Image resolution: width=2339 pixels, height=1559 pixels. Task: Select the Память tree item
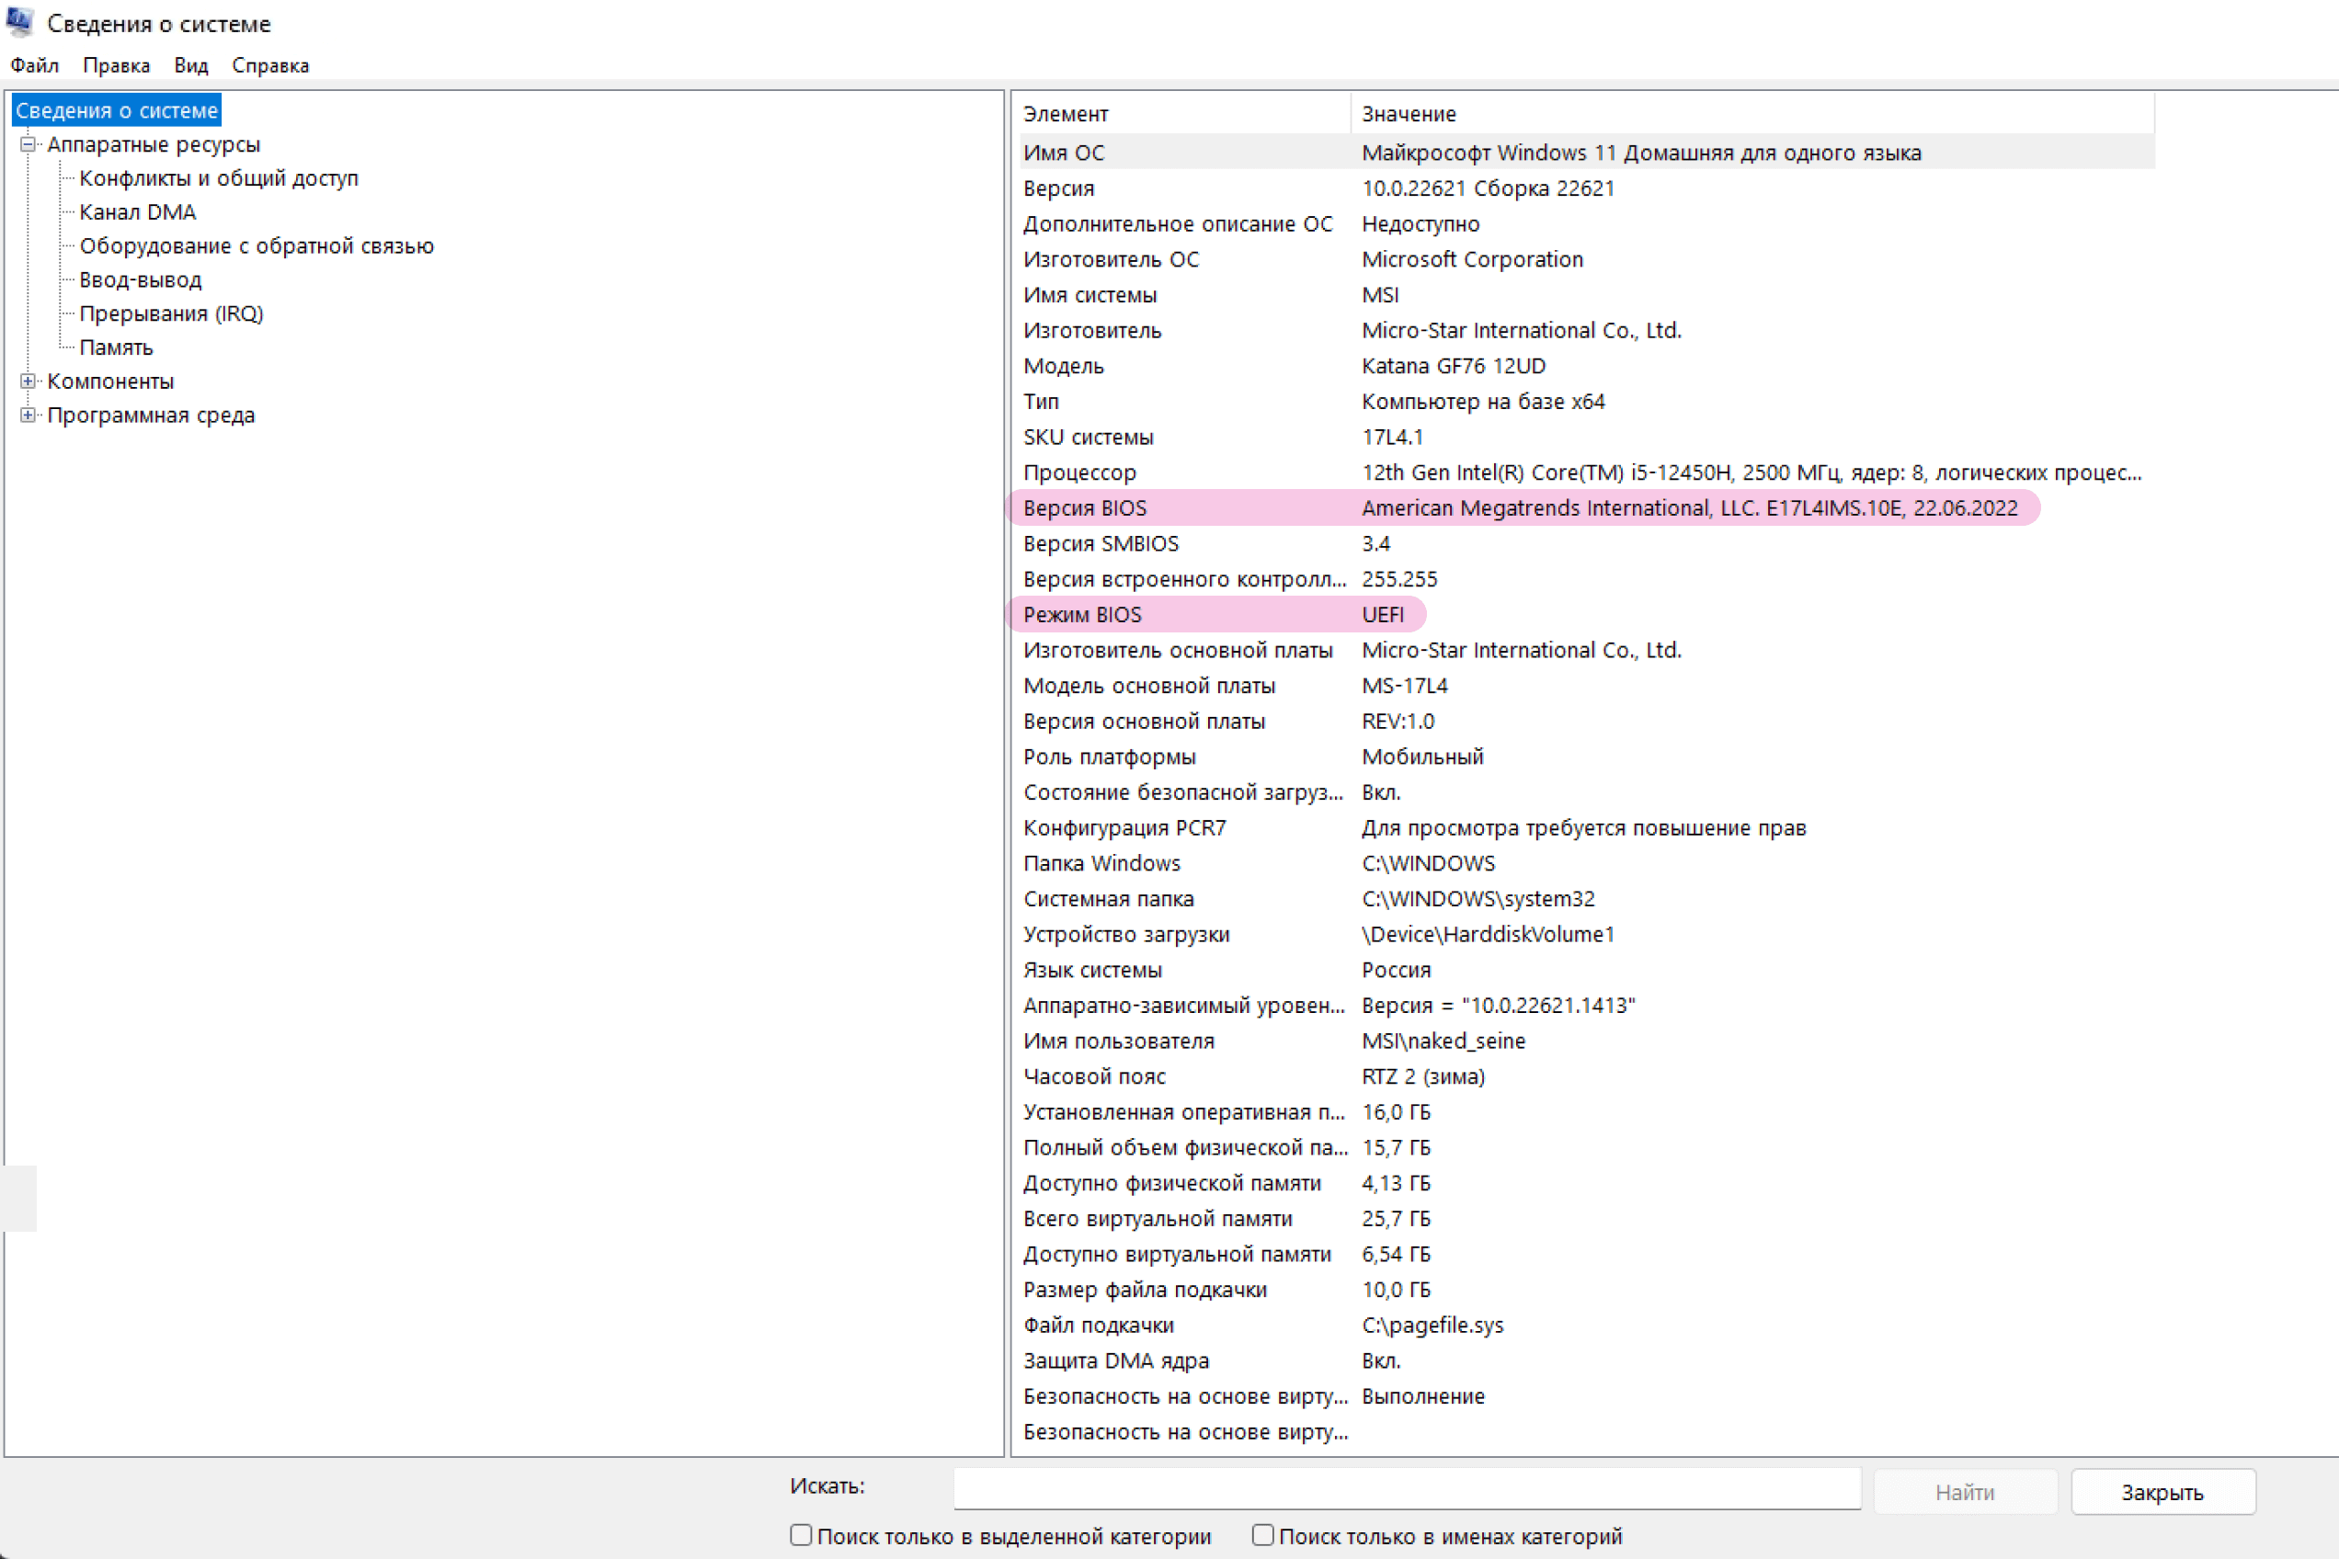coord(117,347)
